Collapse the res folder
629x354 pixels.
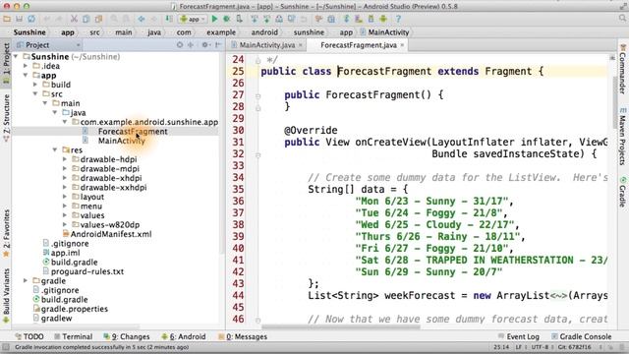[x=55, y=149]
